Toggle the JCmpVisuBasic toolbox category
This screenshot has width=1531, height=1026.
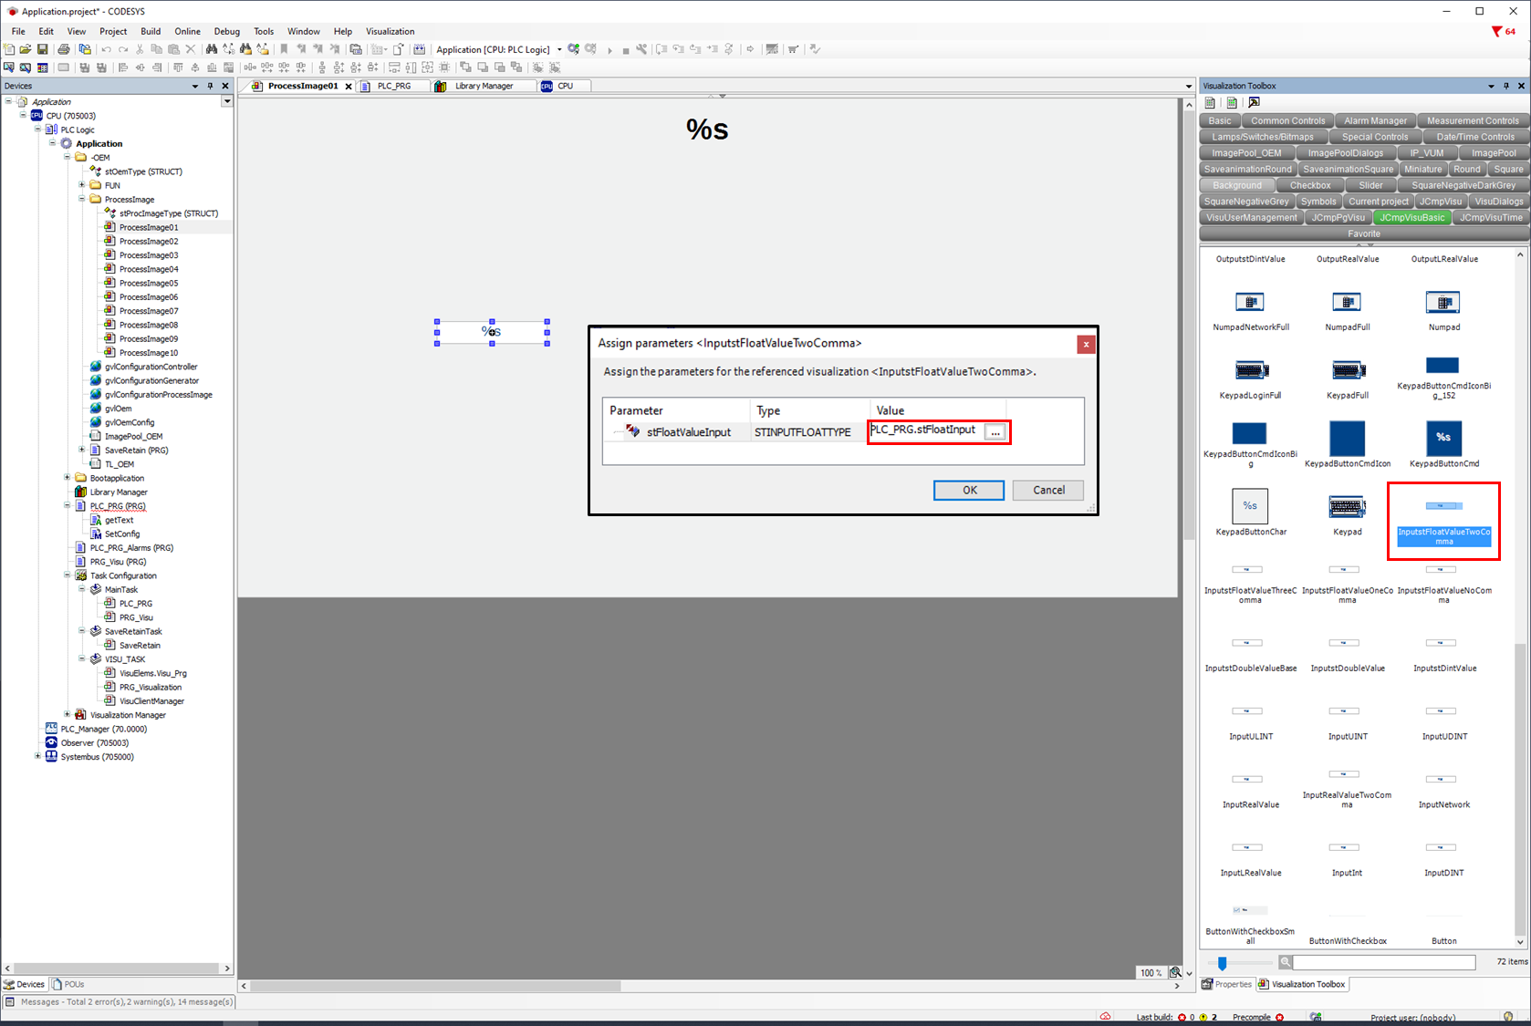(x=1411, y=218)
